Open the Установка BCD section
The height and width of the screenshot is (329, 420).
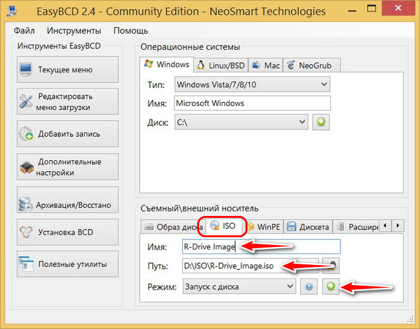(x=67, y=232)
